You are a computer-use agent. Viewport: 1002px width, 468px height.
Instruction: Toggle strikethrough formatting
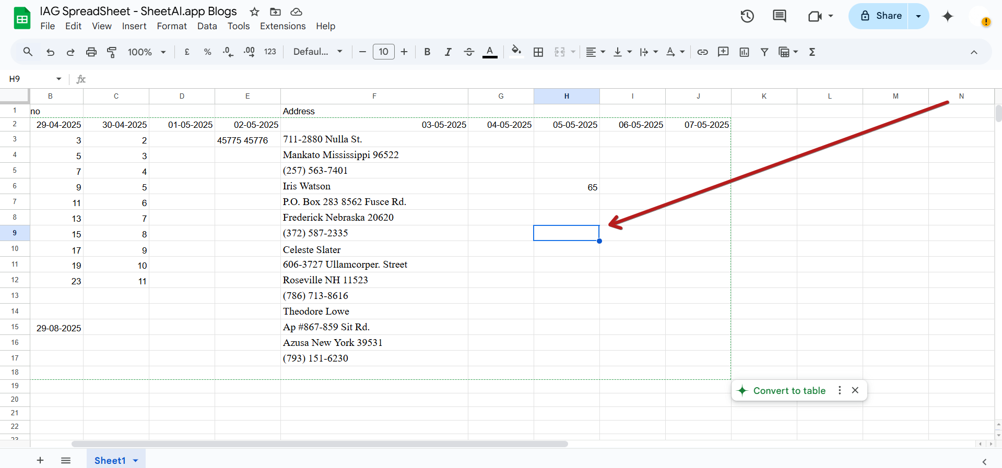coord(469,52)
